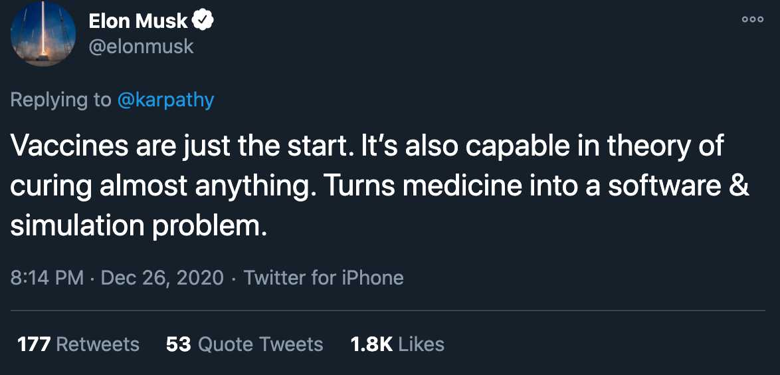Open the @elonmusk handle link
This screenshot has width=780, height=375.
coord(141,47)
